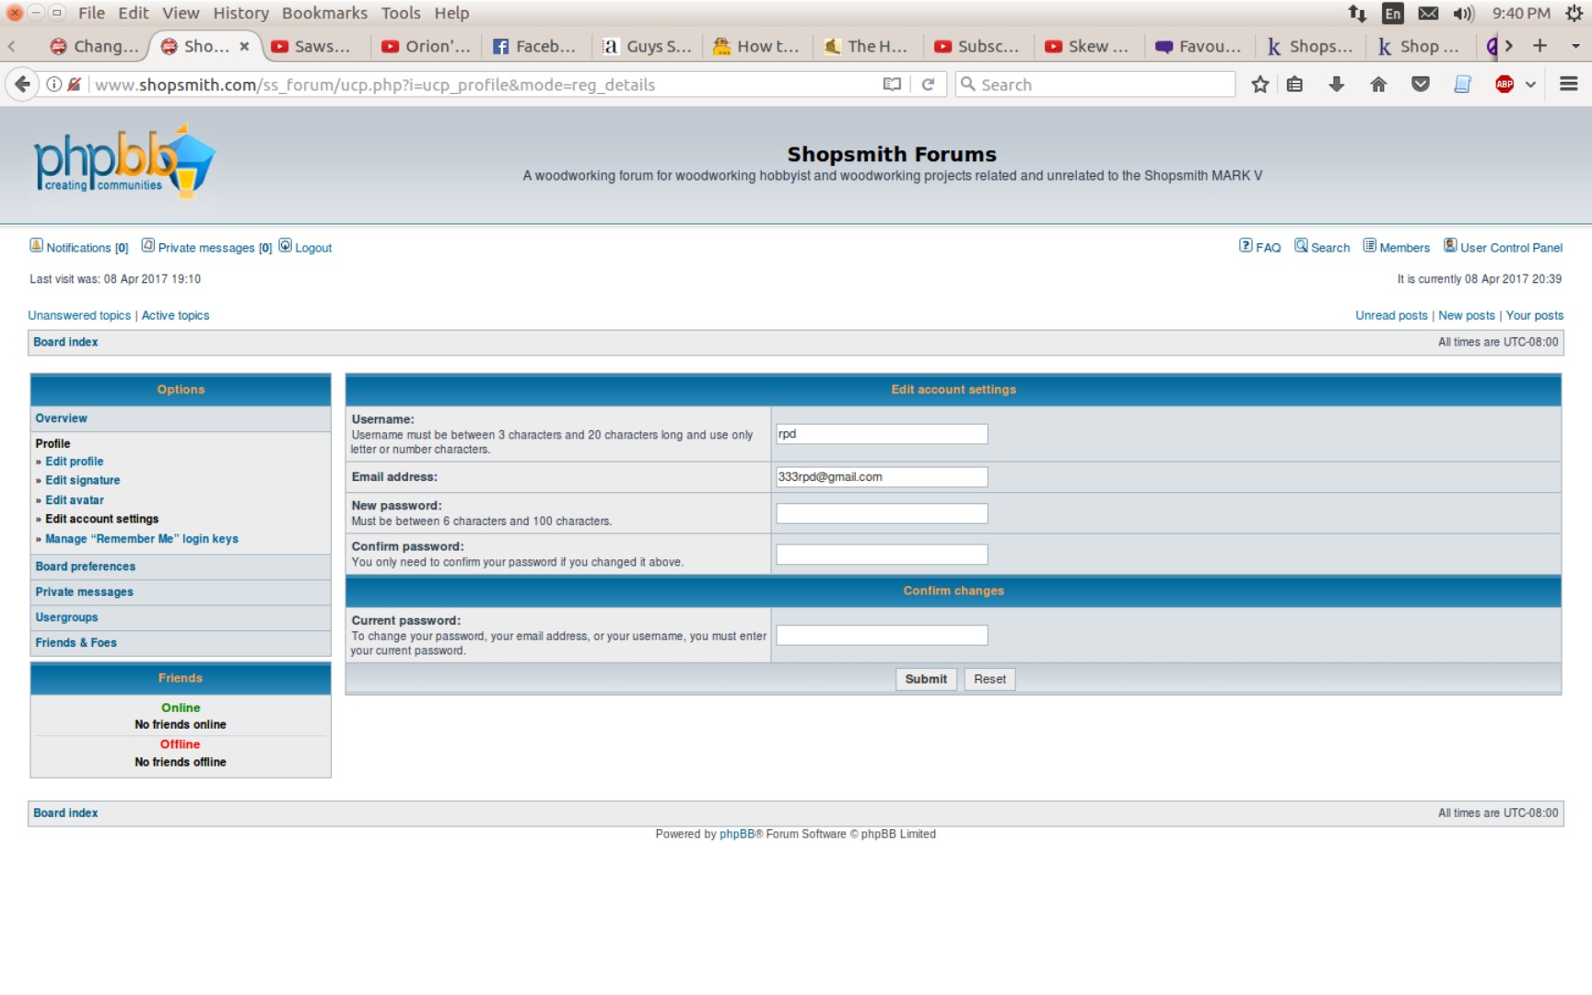Open the Unread posts link
1592x995 pixels.
(x=1391, y=315)
